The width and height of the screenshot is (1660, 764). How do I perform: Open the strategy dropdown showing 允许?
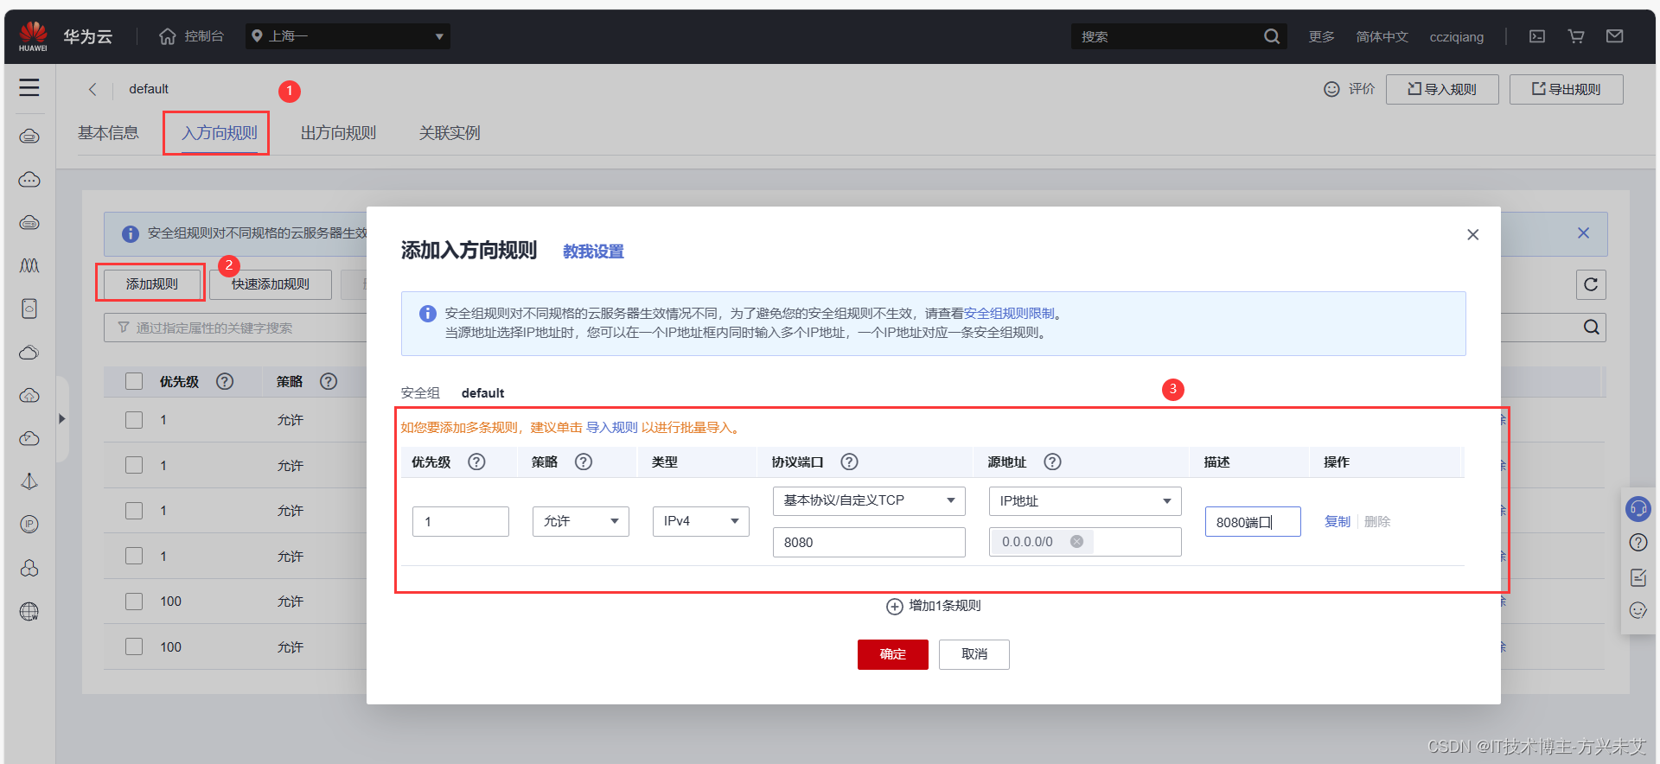[581, 521]
